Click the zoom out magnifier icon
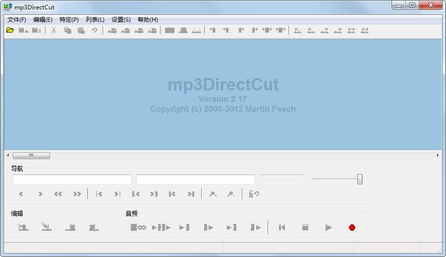This screenshot has width=446, height=257. click(231, 194)
